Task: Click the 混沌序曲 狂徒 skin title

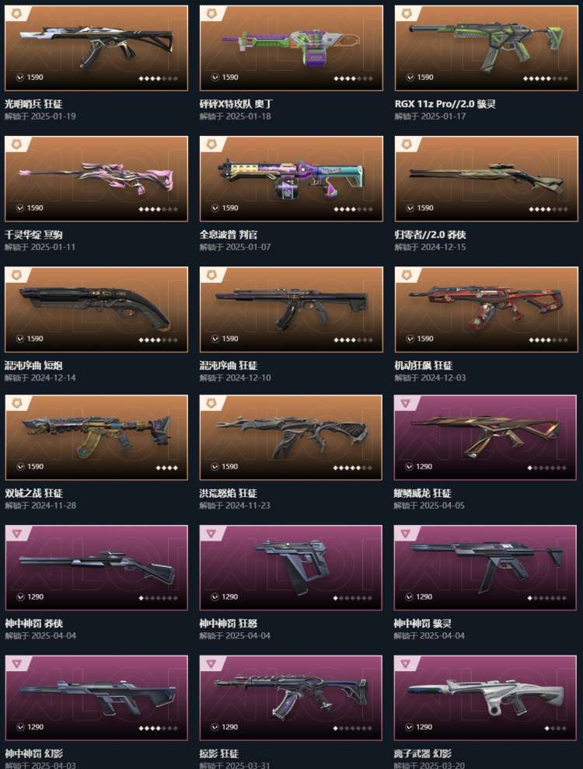Action: [x=229, y=365]
